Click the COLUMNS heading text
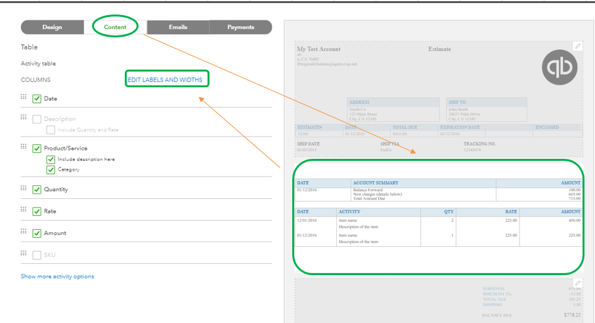This screenshot has height=323, width=595. [x=35, y=79]
